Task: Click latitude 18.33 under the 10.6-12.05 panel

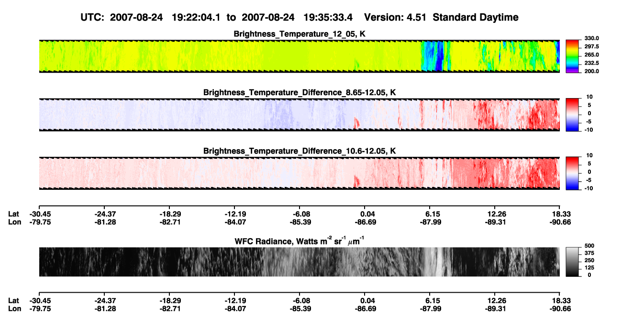Action: [x=561, y=214]
